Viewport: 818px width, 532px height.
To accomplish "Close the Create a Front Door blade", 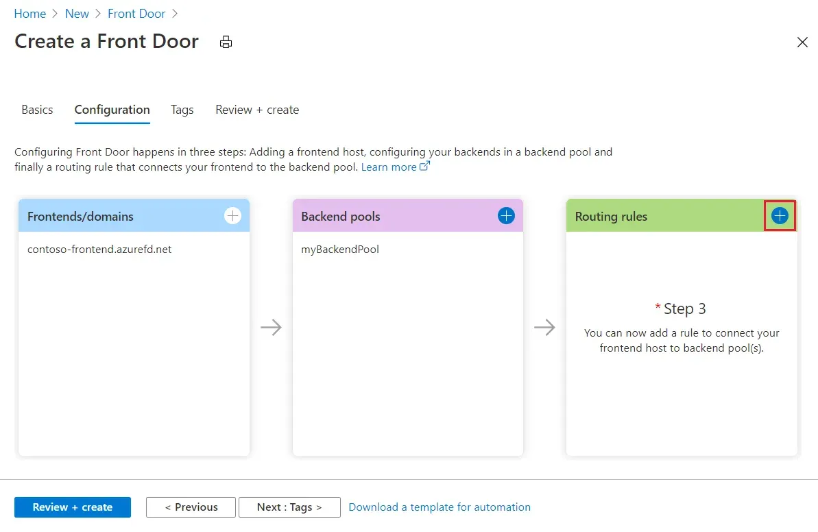I will click(x=802, y=42).
